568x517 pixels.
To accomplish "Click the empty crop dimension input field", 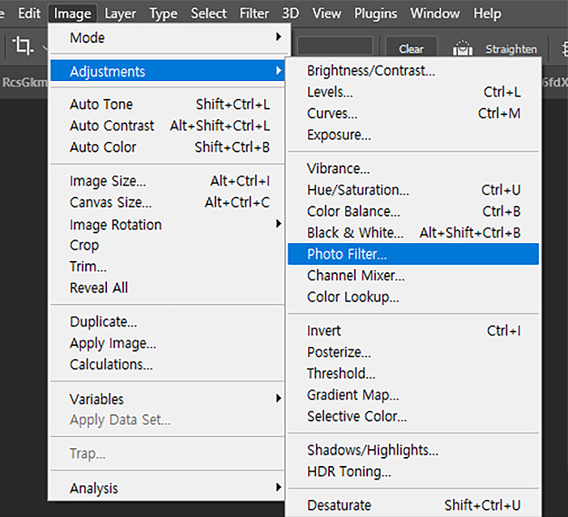I will (x=335, y=47).
